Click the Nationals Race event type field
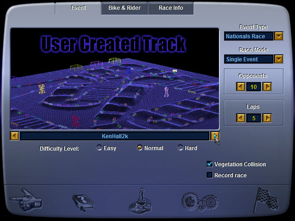This screenshot has height=221, width=295. click(x=248, y=36)
